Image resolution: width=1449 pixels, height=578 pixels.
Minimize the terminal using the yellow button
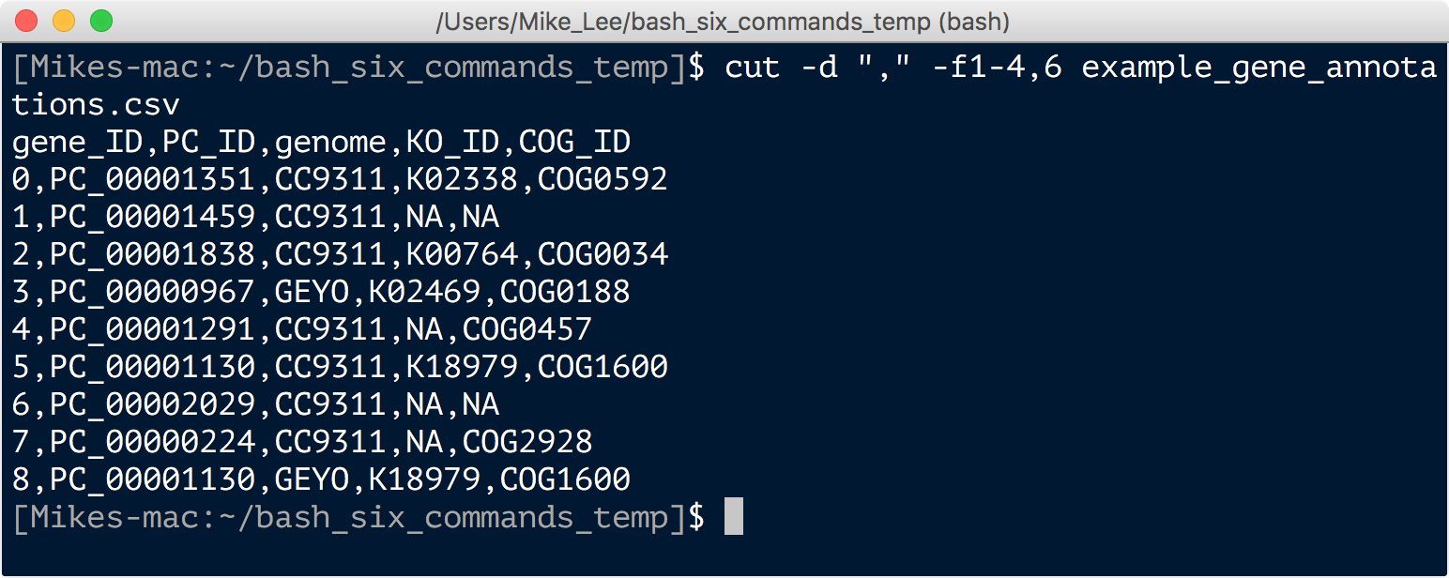point(64,20)
